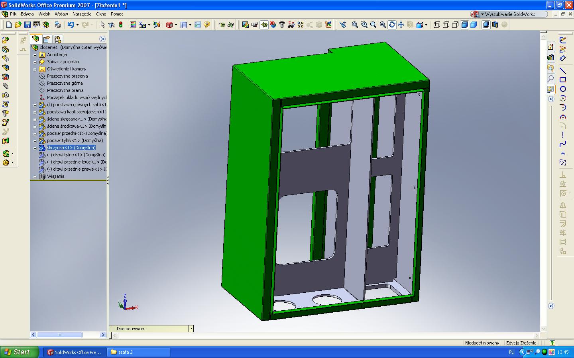Select drzwi tylne component in tree
This screenshot has width=574, height=358.
(x=76, y=155)
